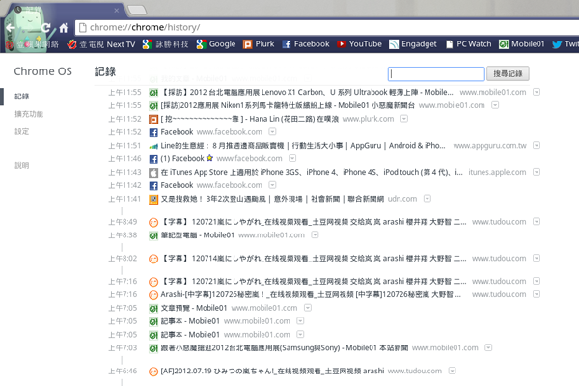Open the 文章預覽 - Mobile01 history entry

(x=194, y=308)
